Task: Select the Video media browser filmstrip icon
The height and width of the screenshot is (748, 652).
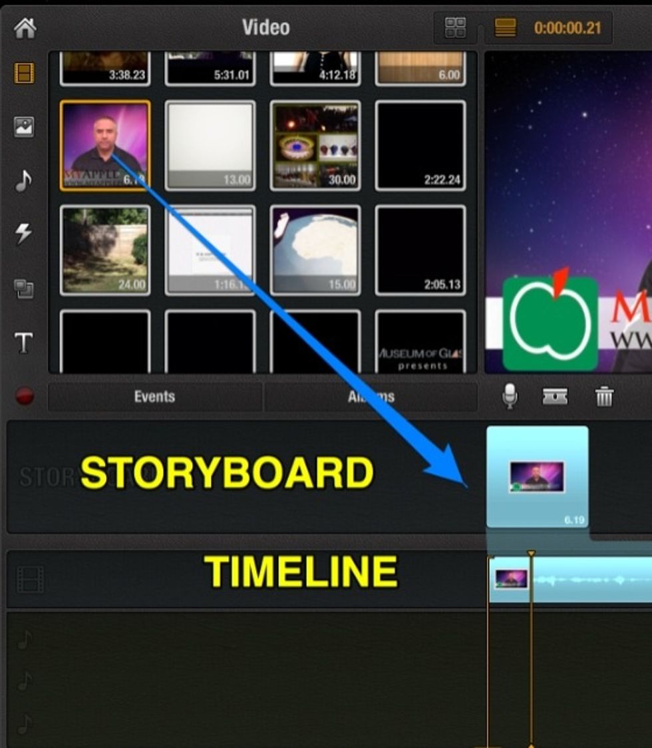Action: point(25,75)
